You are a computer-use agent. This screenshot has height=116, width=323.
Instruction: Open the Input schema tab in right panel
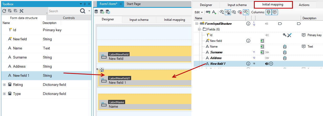pyautogui.click(x=237, y=5)
